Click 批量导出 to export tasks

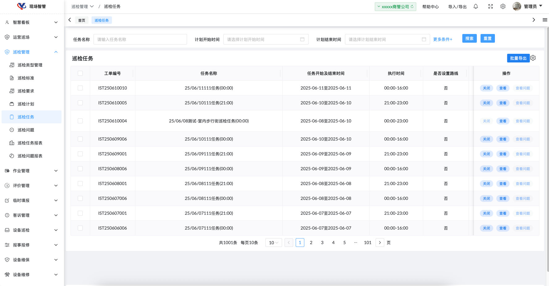[x=518, y=58]
